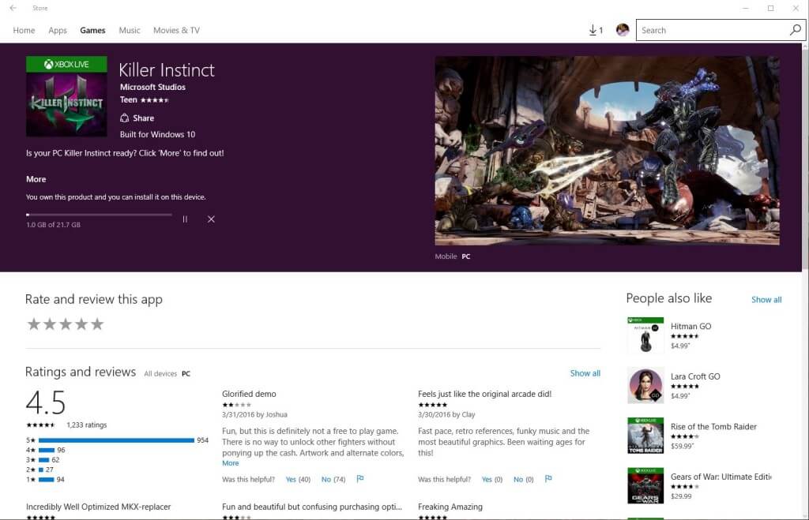Open the Movies & TV tab
The height and width of the screenshot is (520, 809).
point(176,31)
